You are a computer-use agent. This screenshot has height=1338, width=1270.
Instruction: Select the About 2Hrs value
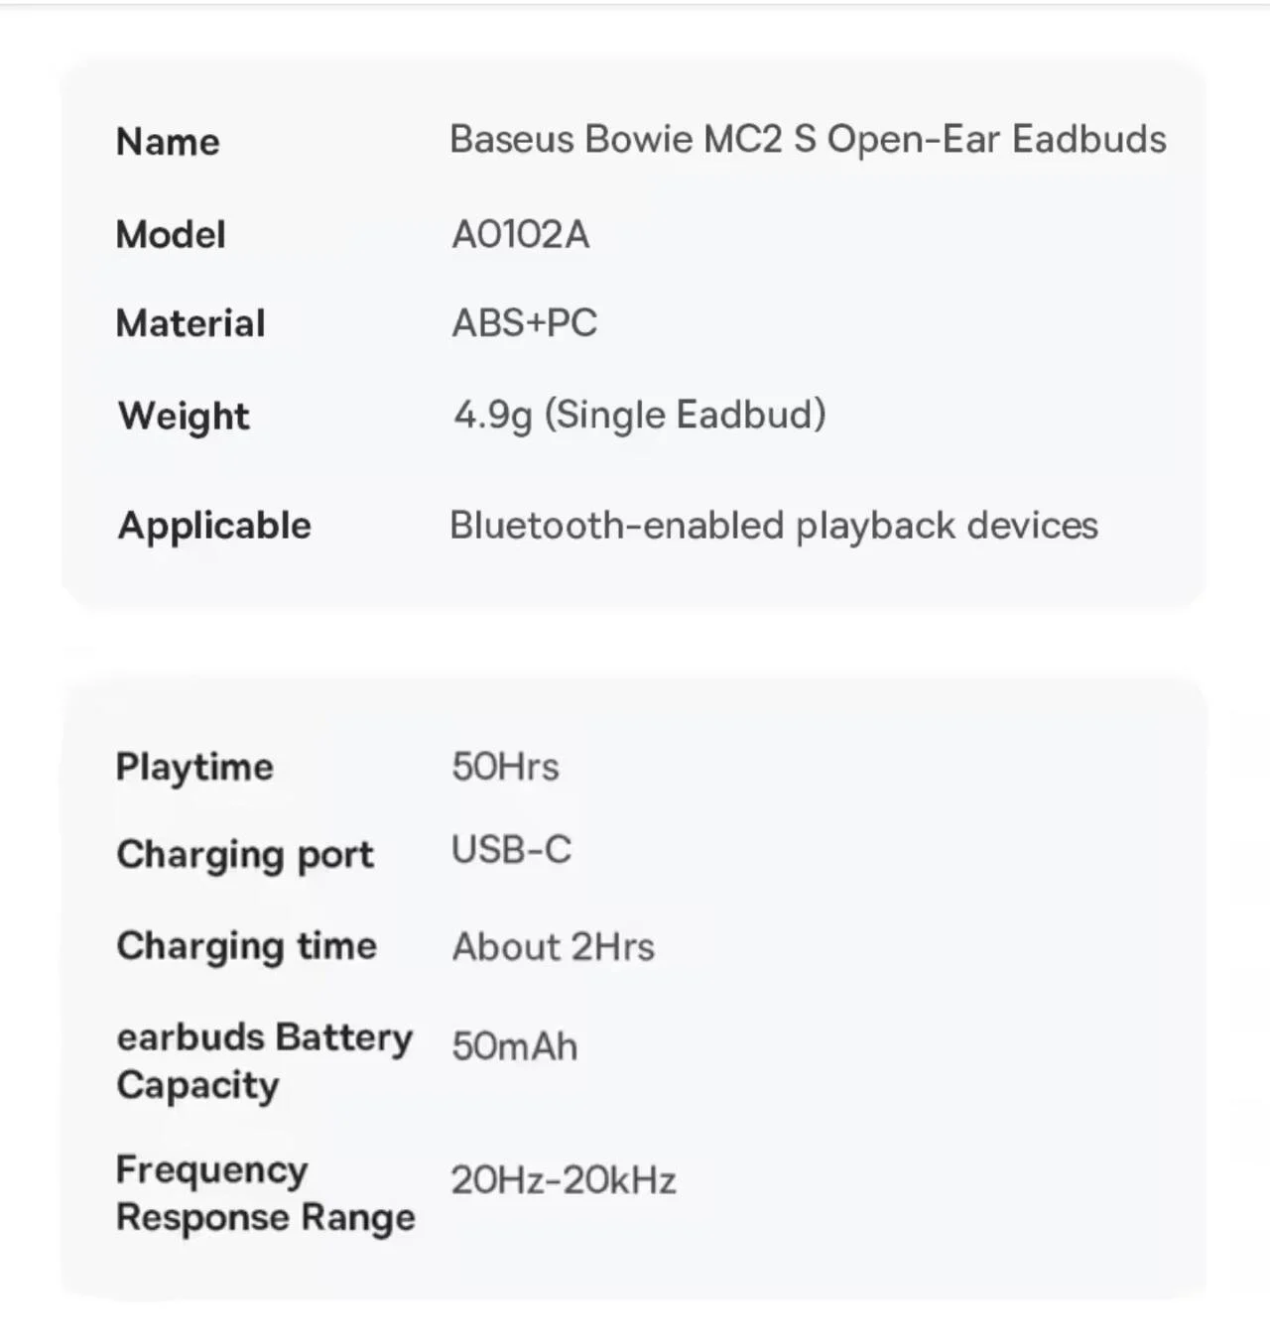click(x=554, y=947)
